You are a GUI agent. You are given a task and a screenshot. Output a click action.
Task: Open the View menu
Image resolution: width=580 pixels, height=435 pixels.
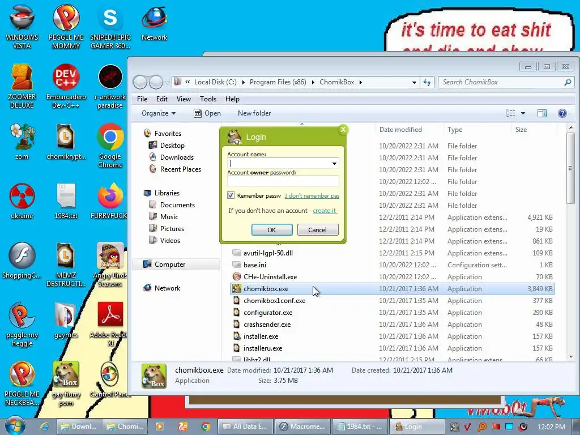(x=184, y=99)
